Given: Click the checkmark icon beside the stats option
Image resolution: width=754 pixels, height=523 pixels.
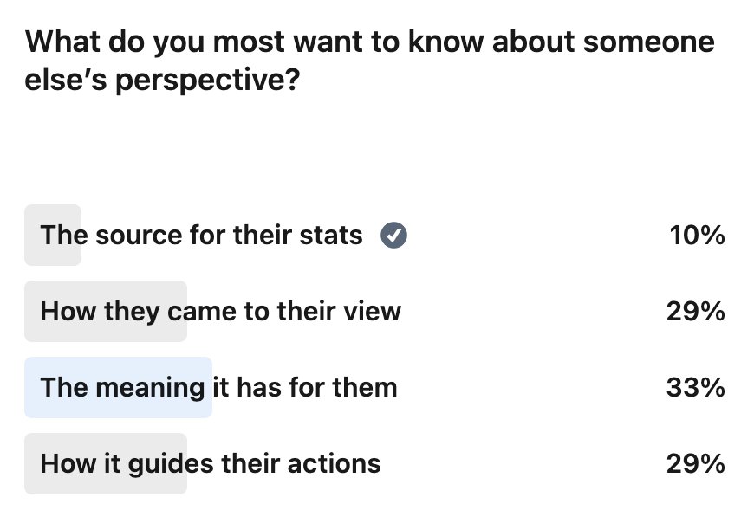Looking at the screenshot, I should point(393,236).
